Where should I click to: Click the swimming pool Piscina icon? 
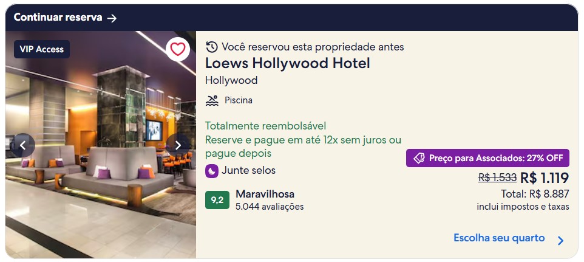click(x=212, y=100)
